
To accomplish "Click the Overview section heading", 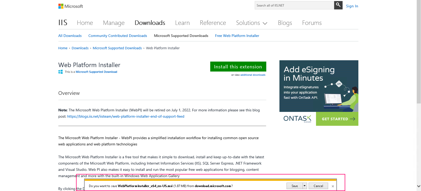I will point(69,93).
